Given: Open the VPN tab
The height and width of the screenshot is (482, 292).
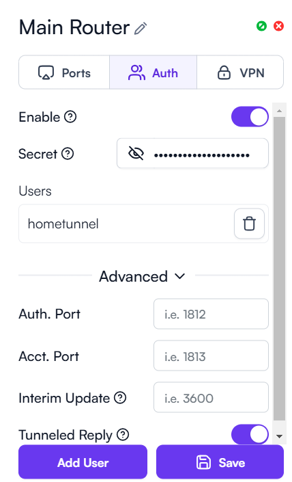Looking at the screenshot, I should (x=240, y=72).
